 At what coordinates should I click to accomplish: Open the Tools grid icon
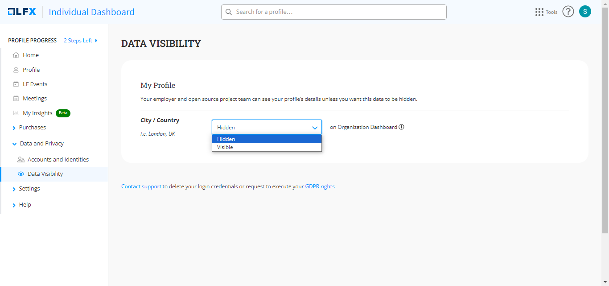tap(539, 12)
